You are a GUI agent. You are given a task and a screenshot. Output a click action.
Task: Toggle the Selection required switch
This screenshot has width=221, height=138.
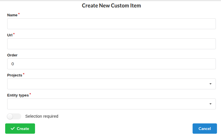coord(14,116)
